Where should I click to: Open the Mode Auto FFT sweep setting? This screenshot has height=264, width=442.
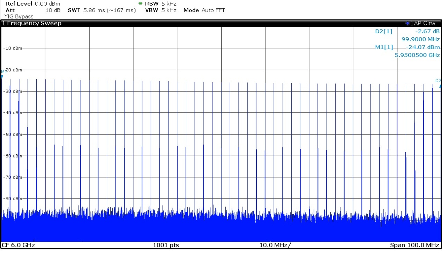pyautogui.click(x=204, y=10)
